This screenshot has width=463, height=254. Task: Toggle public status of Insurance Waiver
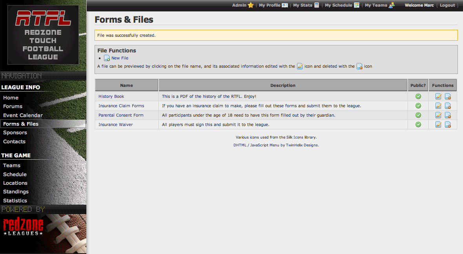click(418, 124)
